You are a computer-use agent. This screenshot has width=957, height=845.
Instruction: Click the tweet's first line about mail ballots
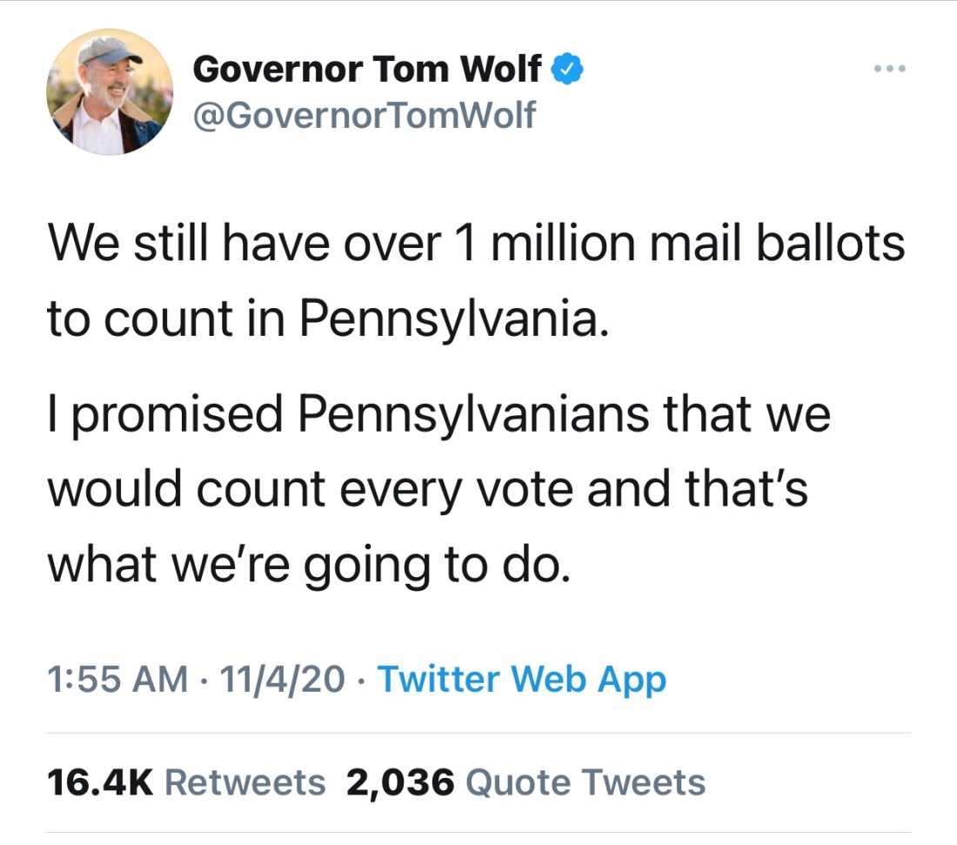coord(476,245)
